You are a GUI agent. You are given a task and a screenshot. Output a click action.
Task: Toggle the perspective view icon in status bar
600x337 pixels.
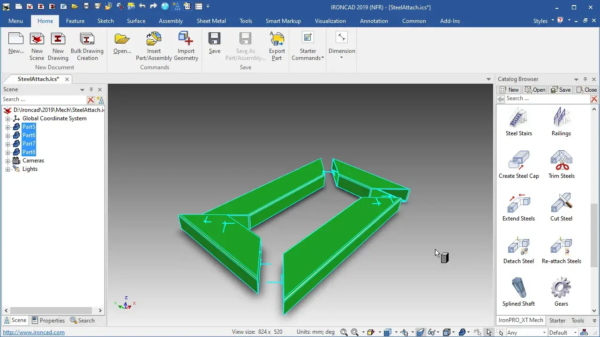(420, 332)
